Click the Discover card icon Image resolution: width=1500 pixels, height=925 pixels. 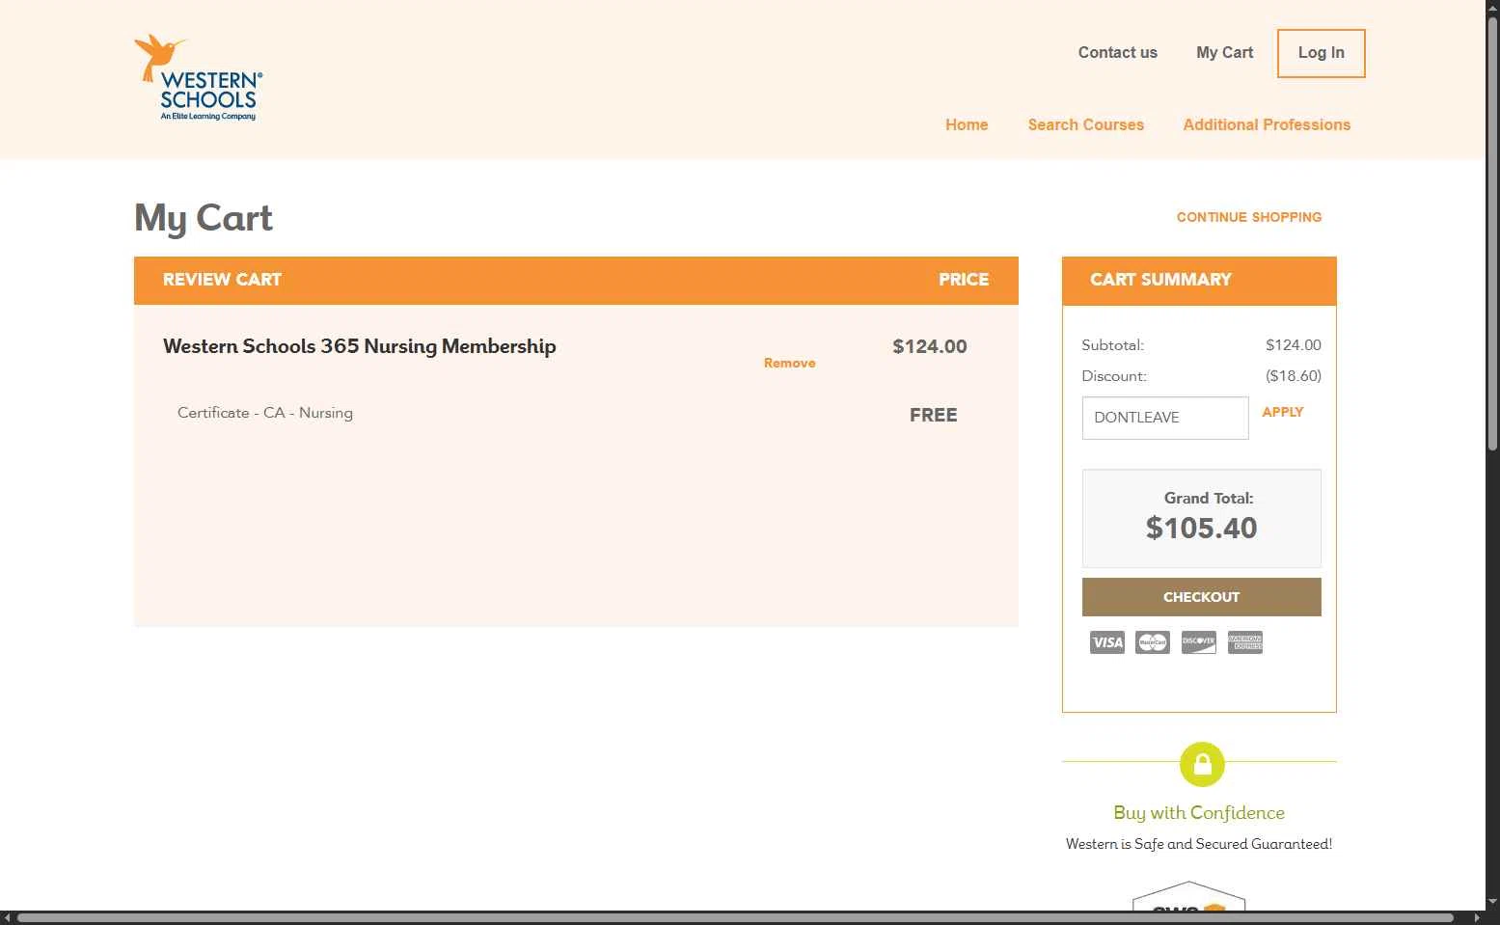tap(1199, 642)
